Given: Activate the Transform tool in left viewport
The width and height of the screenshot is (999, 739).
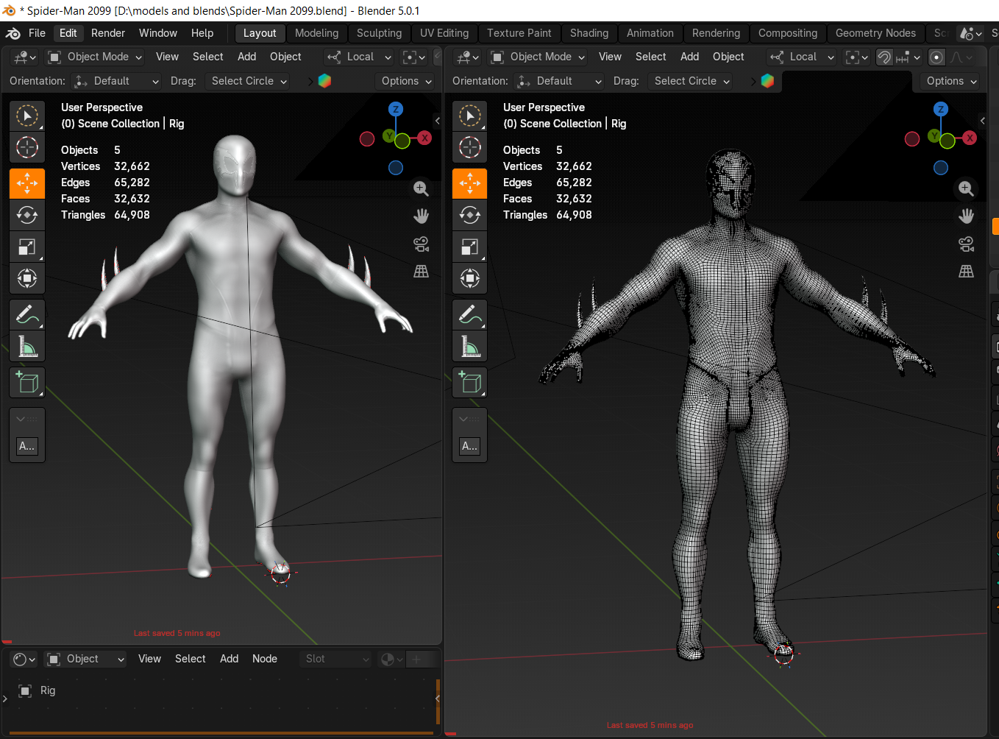Looking at the screenshot, I should coord(27,278).
